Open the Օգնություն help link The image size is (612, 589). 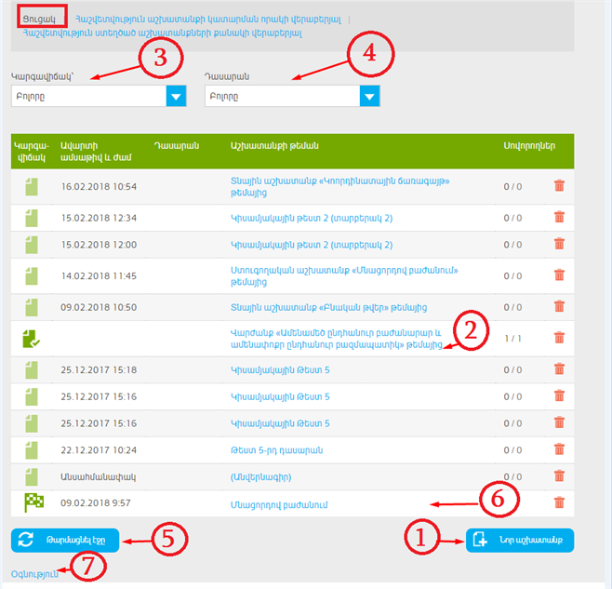point(34,574)
